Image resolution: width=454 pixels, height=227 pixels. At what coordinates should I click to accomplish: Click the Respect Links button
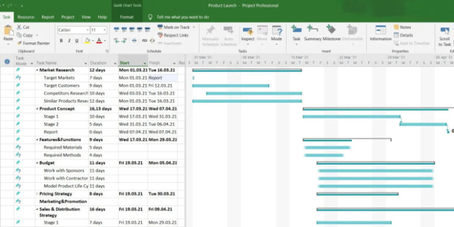[x=173, y=35]
